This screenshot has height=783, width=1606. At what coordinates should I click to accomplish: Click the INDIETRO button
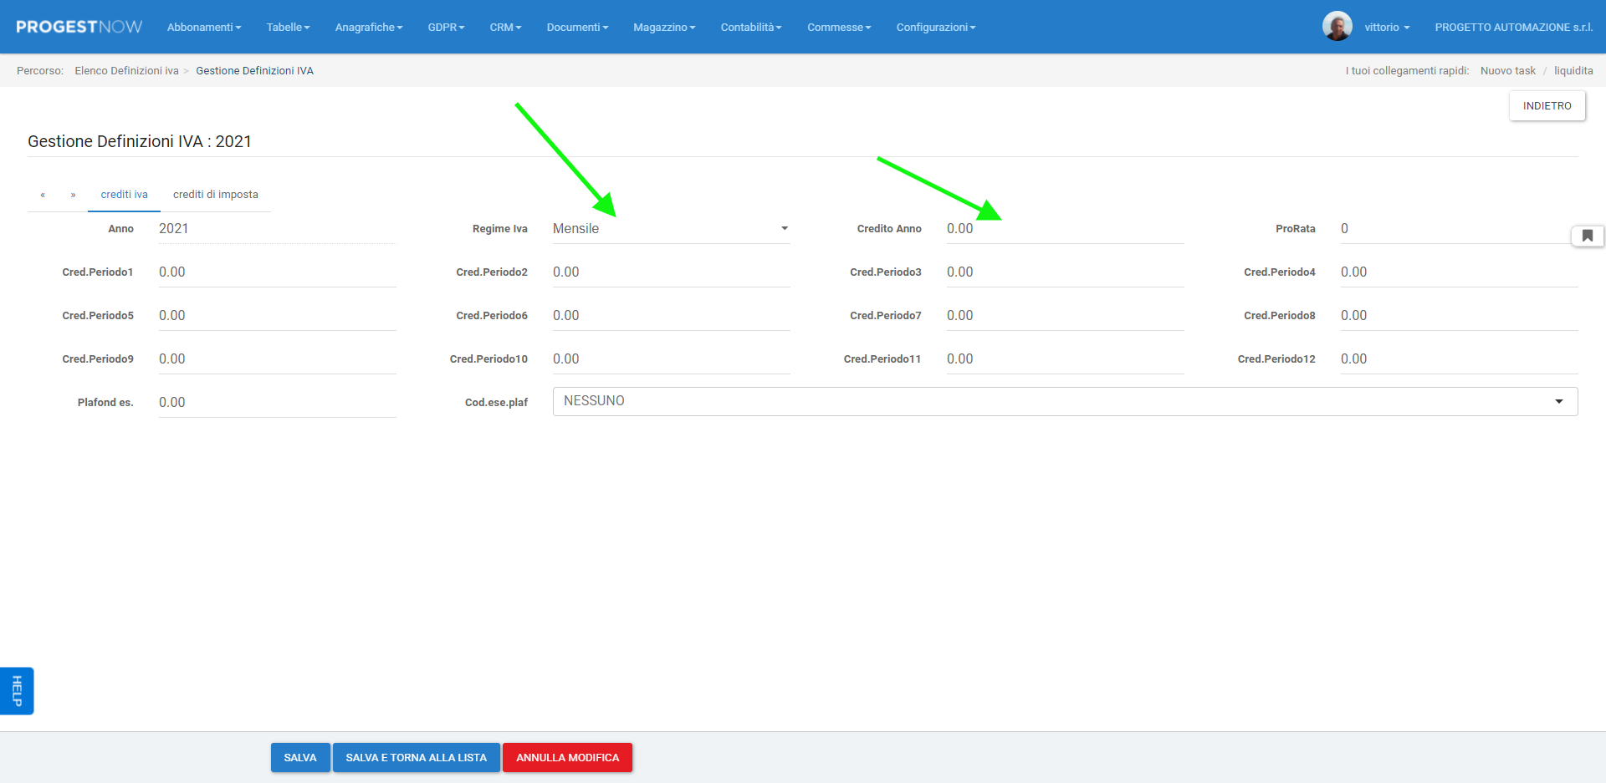[x=1547, y=106]
